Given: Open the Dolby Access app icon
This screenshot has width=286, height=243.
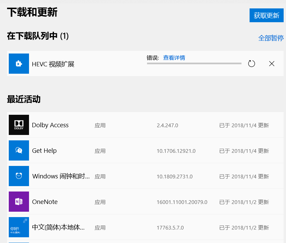Looking at the screenshot, I should (x=19, y=125).
